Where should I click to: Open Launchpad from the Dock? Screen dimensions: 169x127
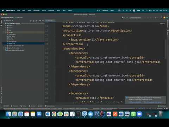point(14,114)
